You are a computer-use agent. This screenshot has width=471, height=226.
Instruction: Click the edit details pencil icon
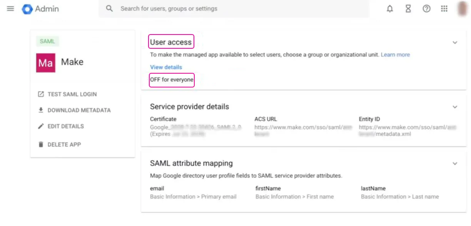pyautogui.click(x=41, y=126)
